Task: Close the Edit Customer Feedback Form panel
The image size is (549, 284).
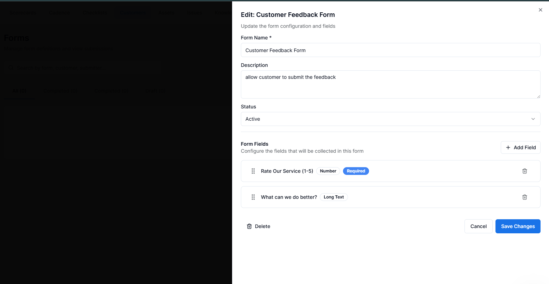Action: [x=540, y=10]
